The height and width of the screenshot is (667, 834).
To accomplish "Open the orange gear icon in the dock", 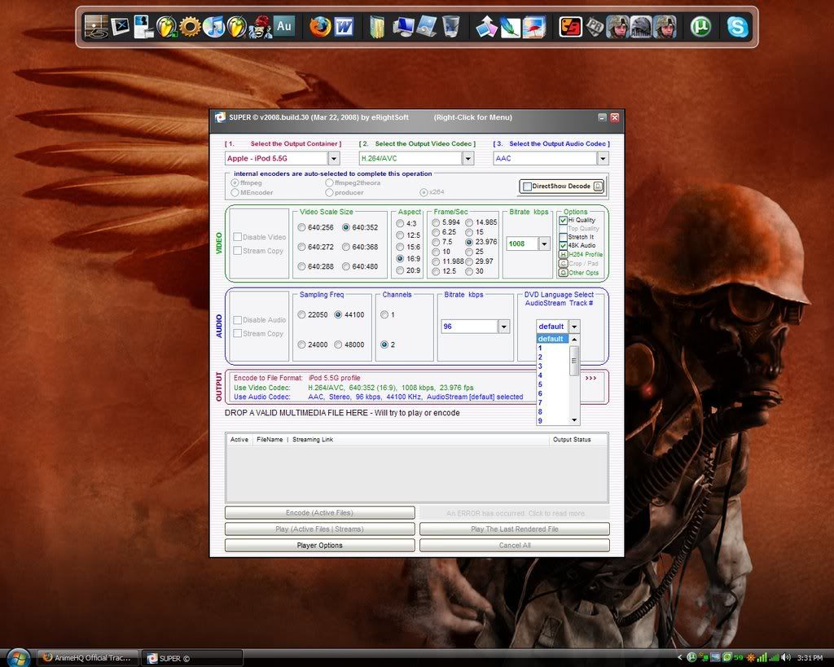I will [x=190, y=26].
